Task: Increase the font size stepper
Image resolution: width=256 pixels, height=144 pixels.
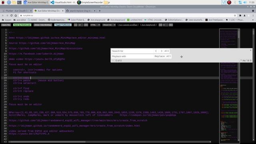Action: [x=86, y=25]
